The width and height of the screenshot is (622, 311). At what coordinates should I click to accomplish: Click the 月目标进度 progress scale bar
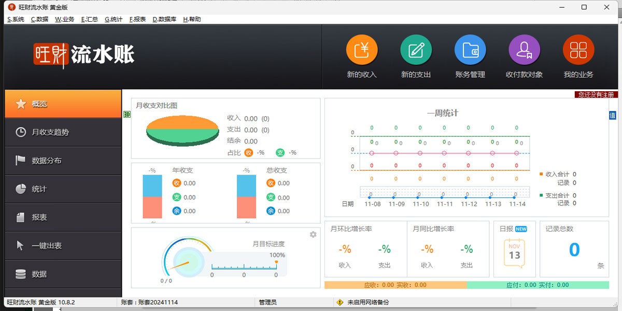coord(244,266)
